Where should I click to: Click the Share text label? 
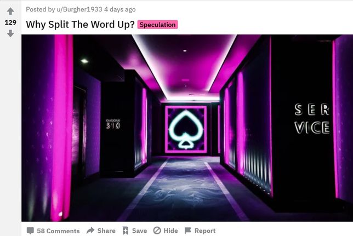click(106, 231)
